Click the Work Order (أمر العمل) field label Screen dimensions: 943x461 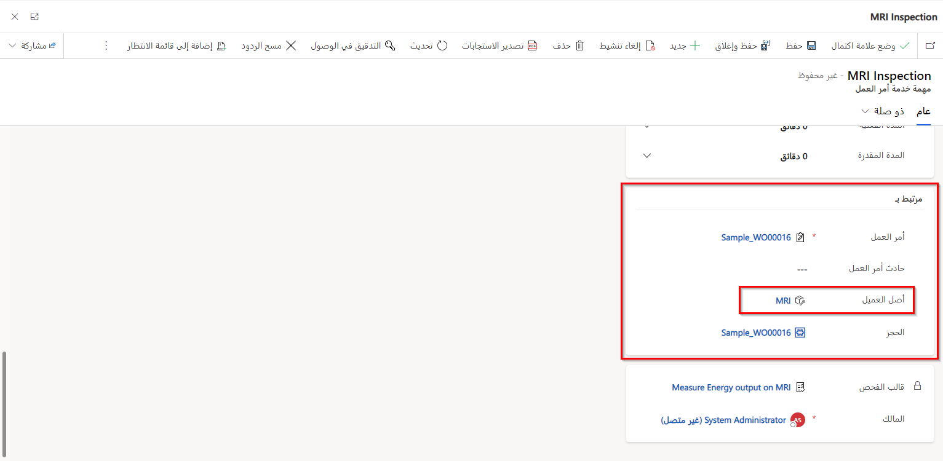(888, 237)
